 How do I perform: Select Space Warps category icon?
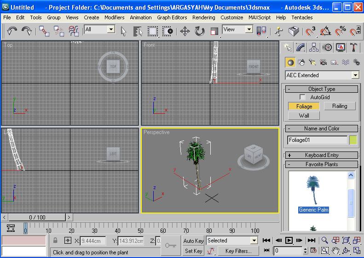point(346,62)
